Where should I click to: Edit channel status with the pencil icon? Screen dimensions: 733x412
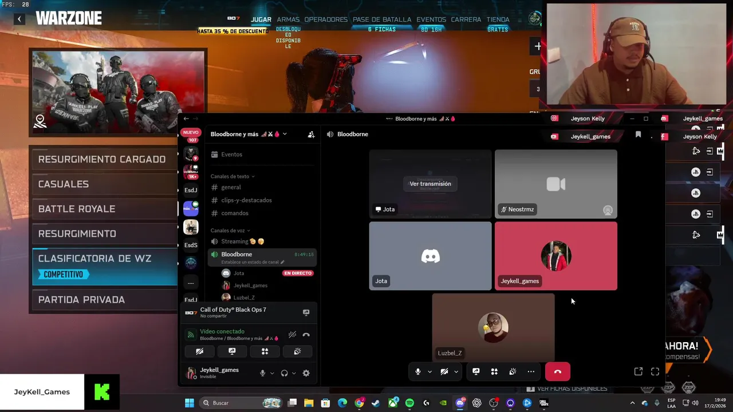[x=282, y=262]
